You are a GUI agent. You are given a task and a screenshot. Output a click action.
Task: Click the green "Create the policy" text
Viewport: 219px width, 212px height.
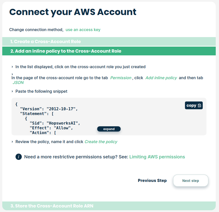coord(101,142)
